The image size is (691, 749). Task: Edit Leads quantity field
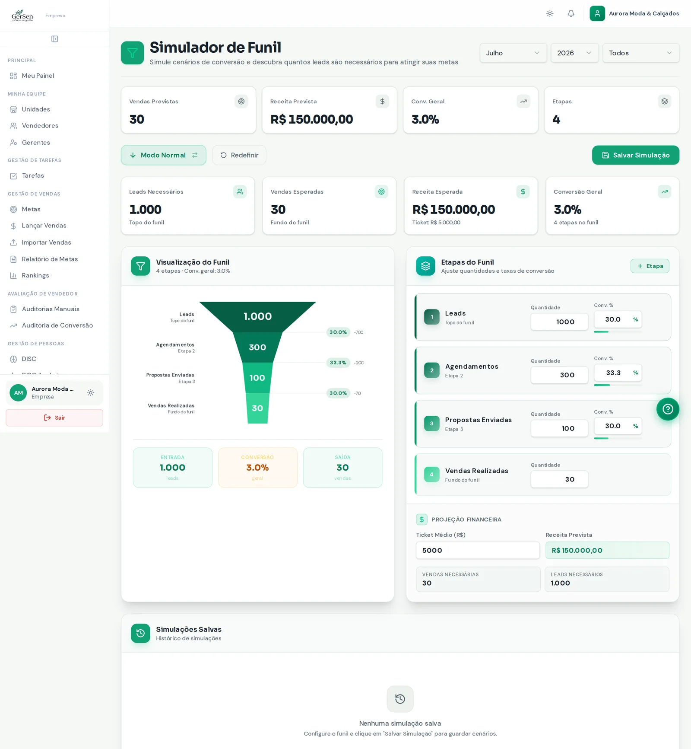point(559,322)
